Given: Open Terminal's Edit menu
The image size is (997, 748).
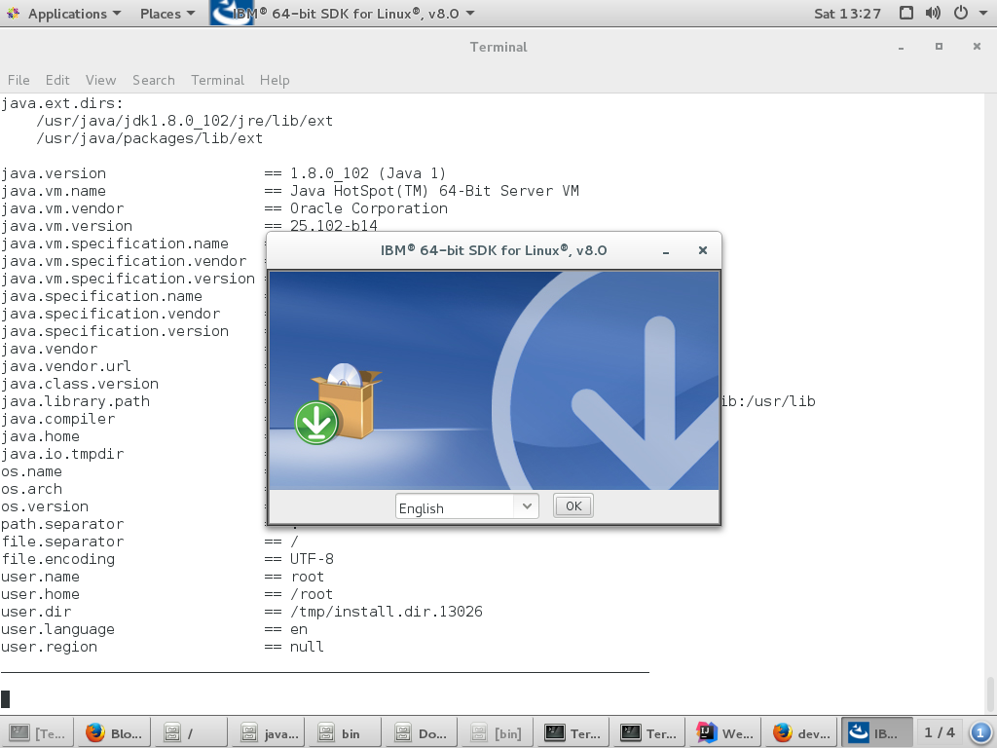Looking at the screenshot, I should pos(57,80).
